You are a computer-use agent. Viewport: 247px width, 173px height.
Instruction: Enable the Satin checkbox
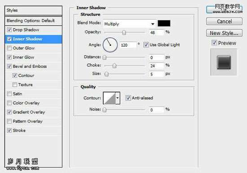click(9, 94)
